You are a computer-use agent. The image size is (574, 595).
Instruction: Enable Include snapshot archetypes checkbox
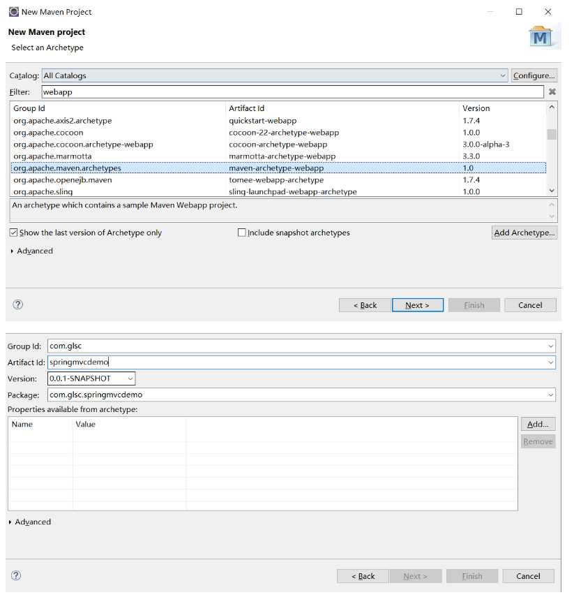pos(242,233)
